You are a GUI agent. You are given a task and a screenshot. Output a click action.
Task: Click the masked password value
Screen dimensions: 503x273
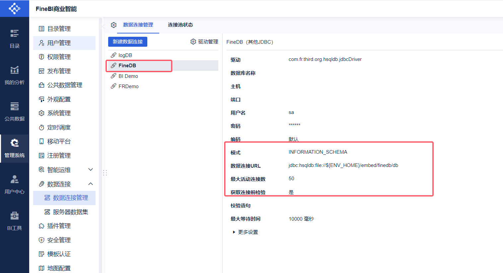coord(294,125)
